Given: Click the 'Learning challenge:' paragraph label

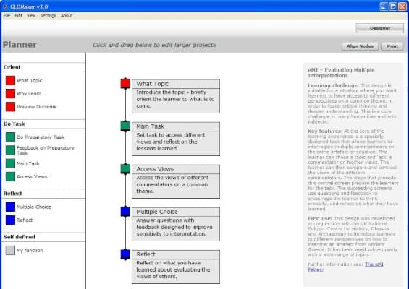Looking at the screenshot, I should 334,85.
